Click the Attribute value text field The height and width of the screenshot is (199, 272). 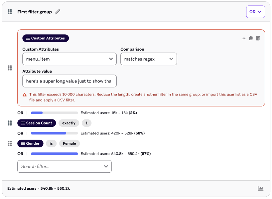tap(69, 81)
